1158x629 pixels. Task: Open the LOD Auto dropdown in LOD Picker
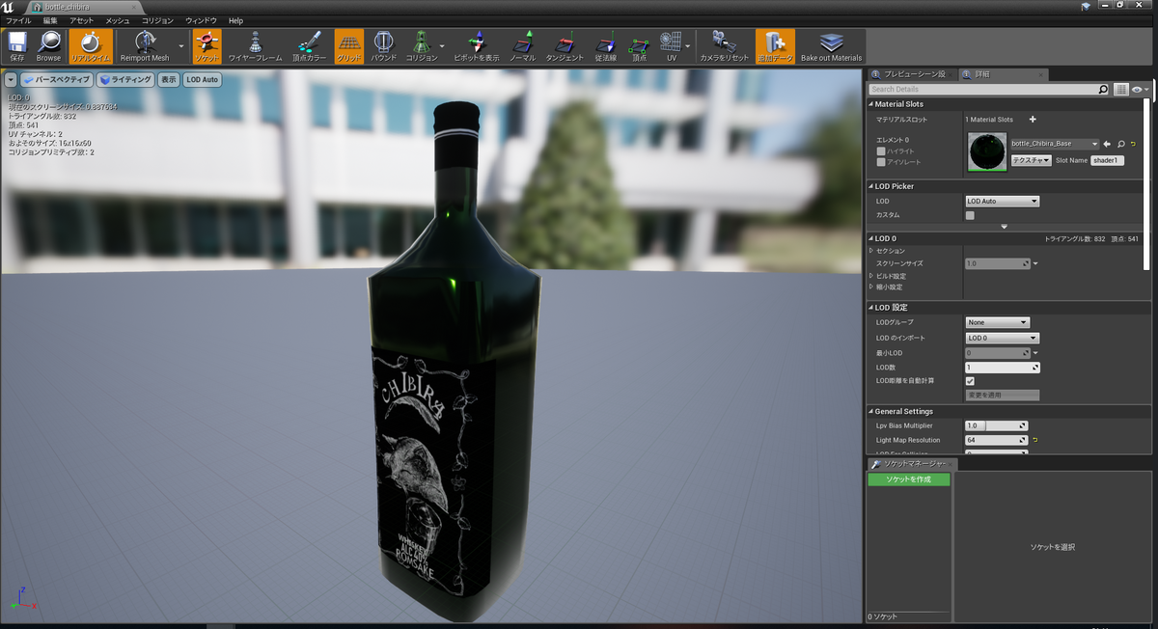coord(1003,201)
